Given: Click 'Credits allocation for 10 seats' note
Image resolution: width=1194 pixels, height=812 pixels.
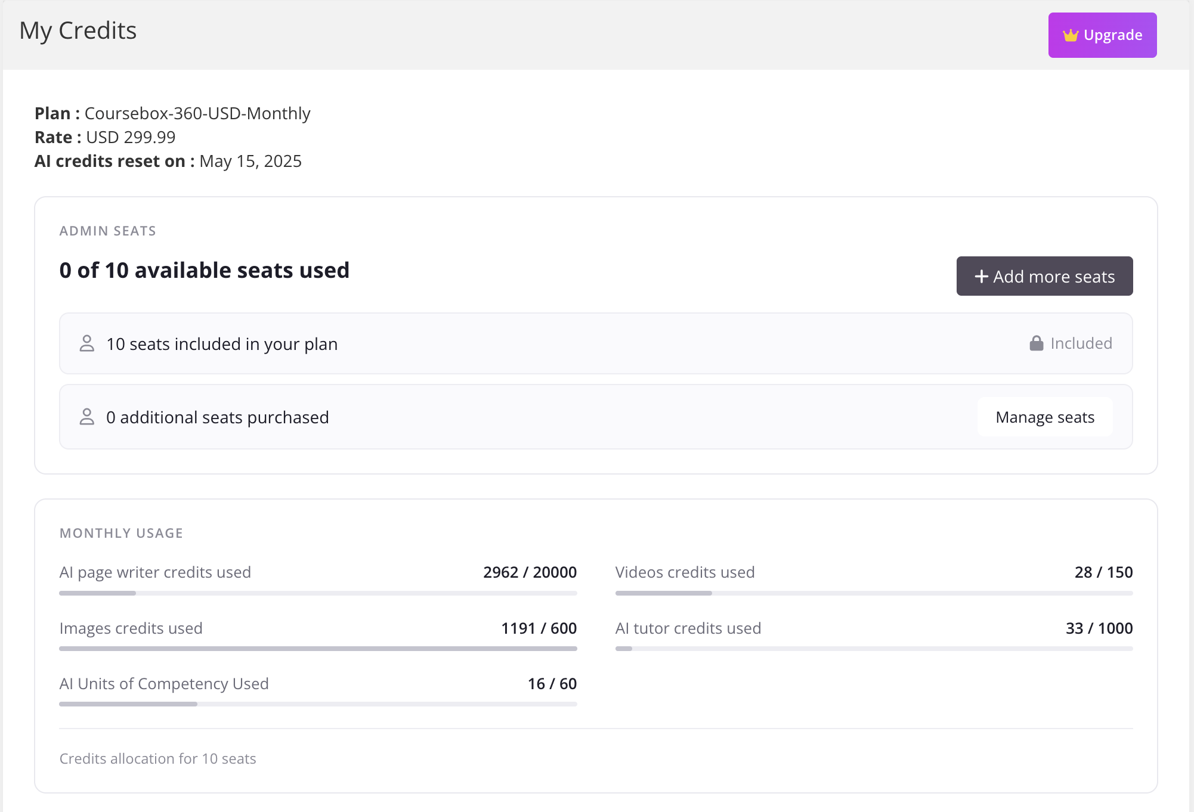Looking at the screenshot, I should [x=158, y=758].
